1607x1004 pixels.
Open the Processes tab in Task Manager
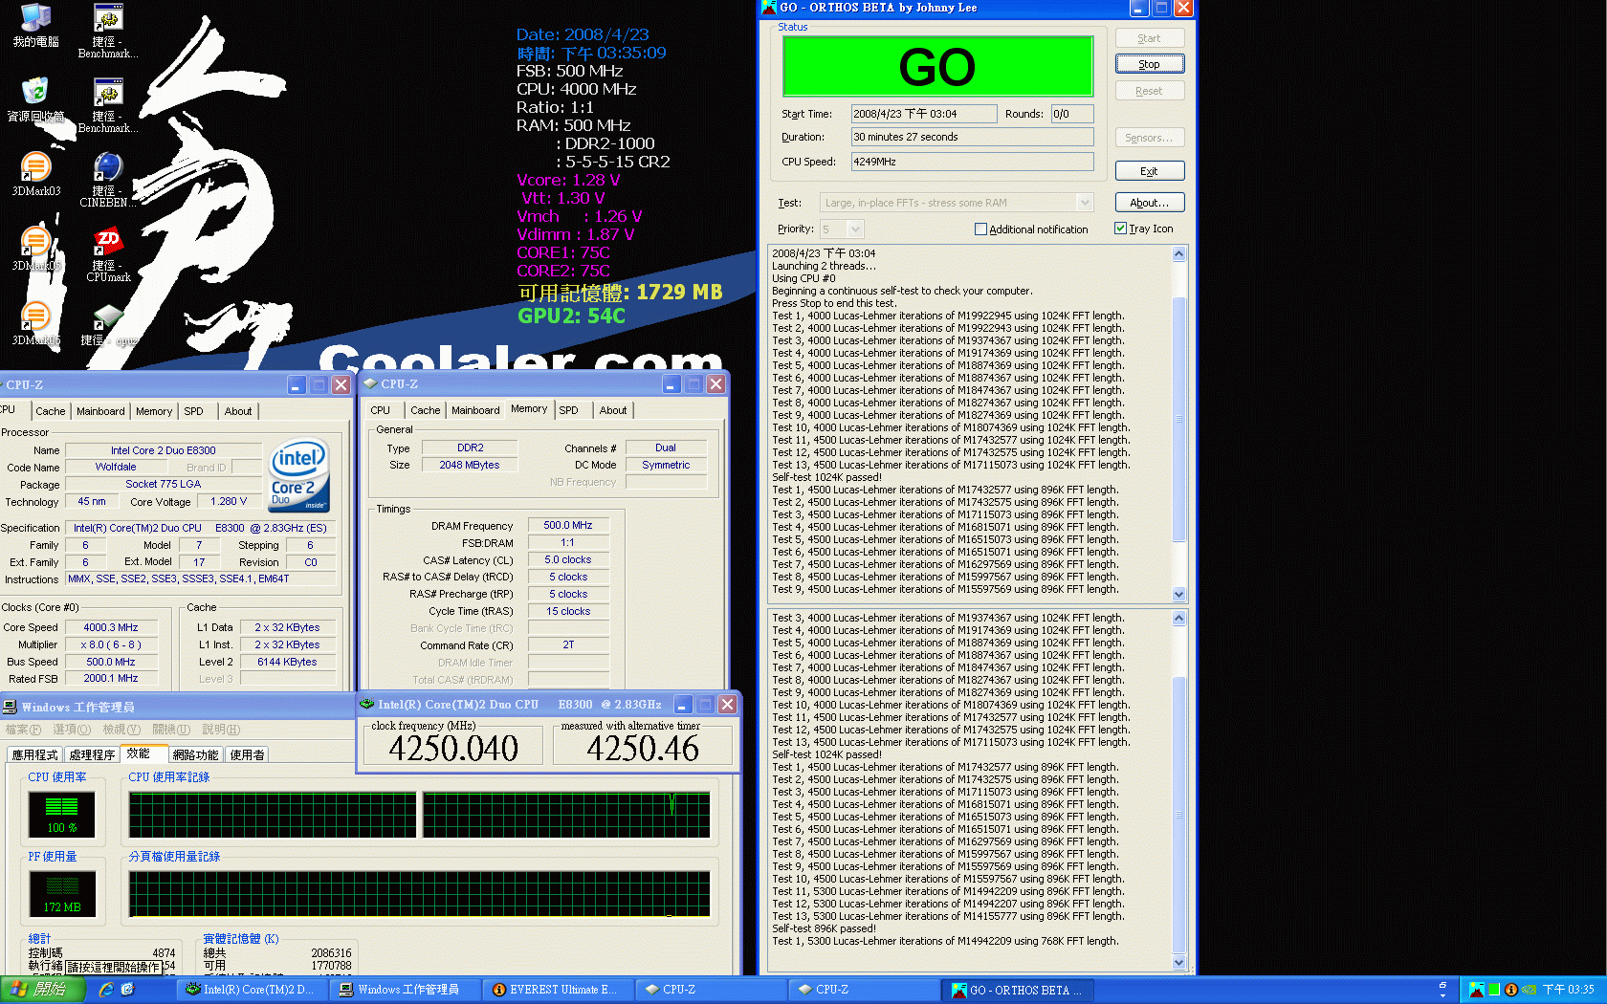click(x=93, y=754)
